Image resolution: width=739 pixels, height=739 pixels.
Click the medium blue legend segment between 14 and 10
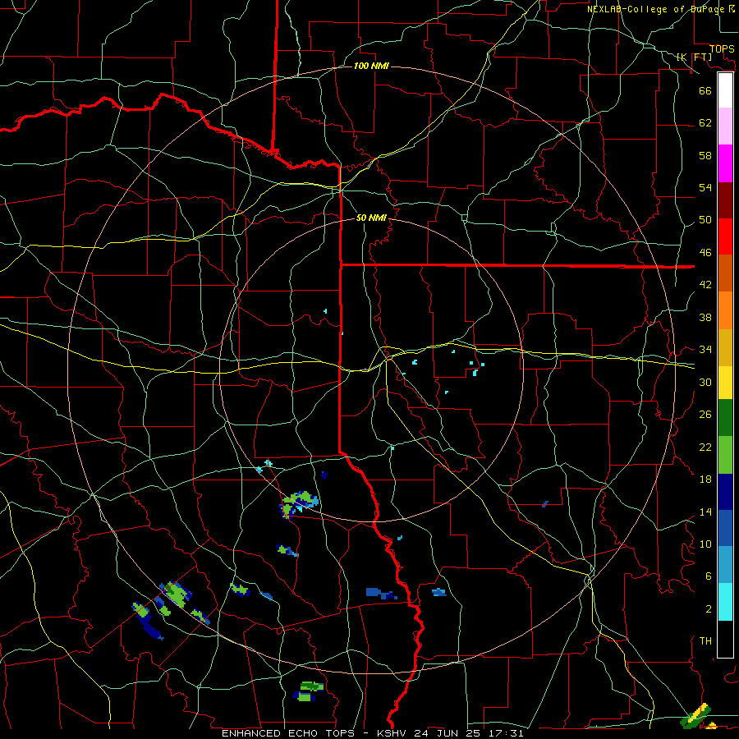pos(725,528)
